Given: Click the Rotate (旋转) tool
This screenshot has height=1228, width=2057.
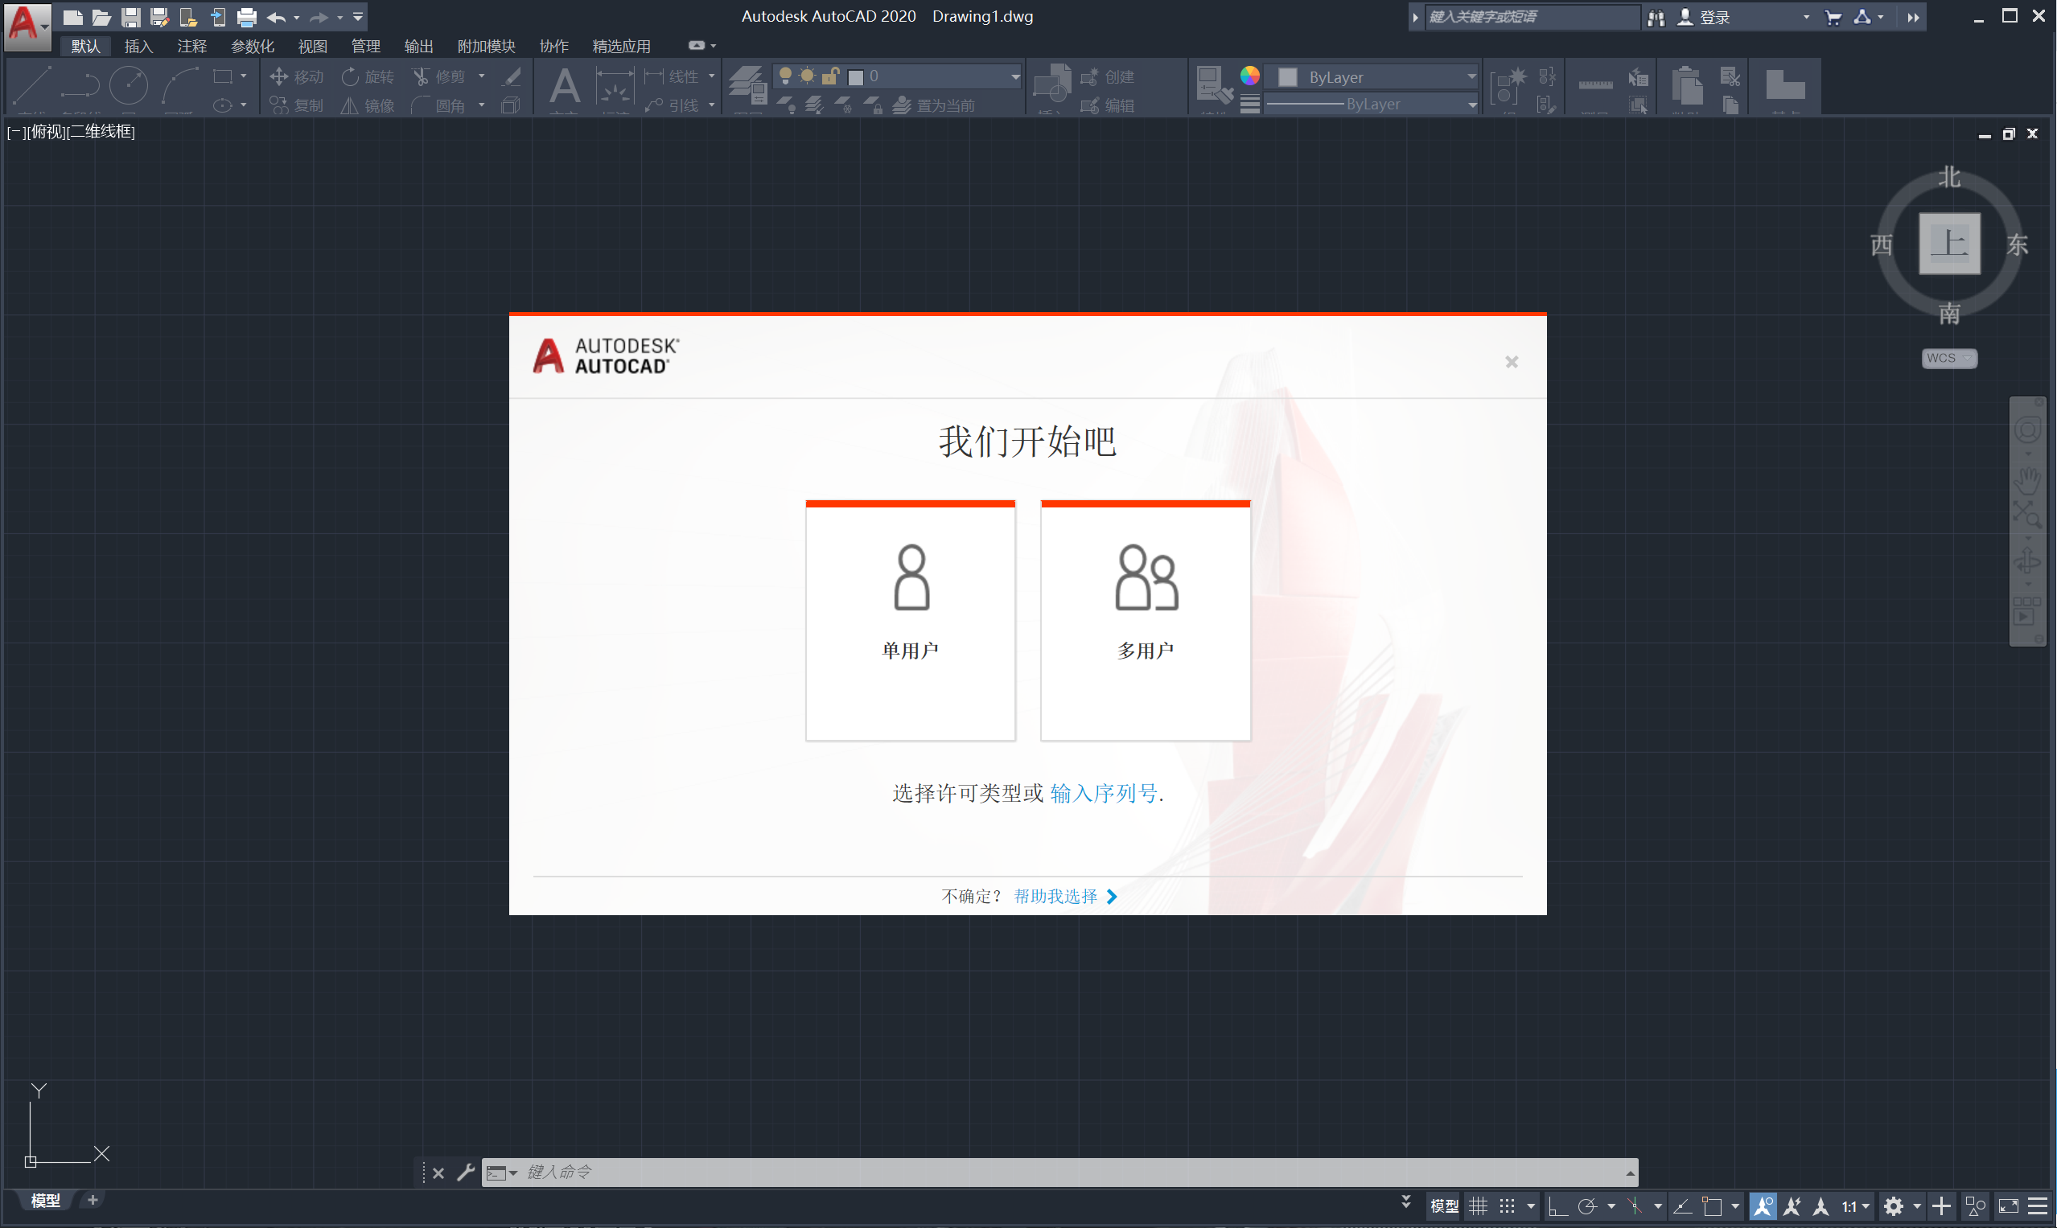Looking at the screenshot, I should [368, 76].
